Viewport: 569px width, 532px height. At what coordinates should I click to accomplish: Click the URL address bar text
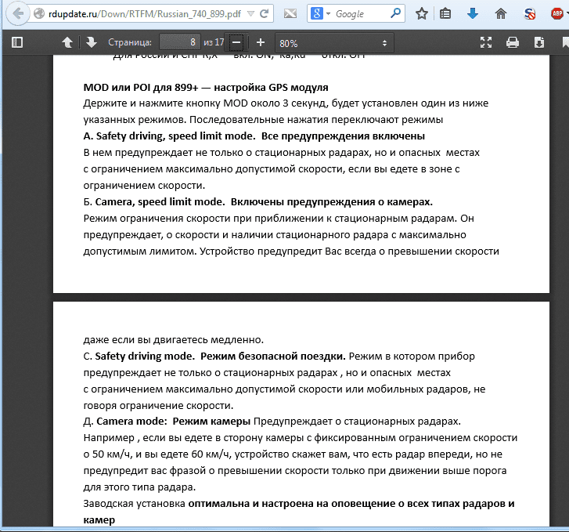click(145, 14)
